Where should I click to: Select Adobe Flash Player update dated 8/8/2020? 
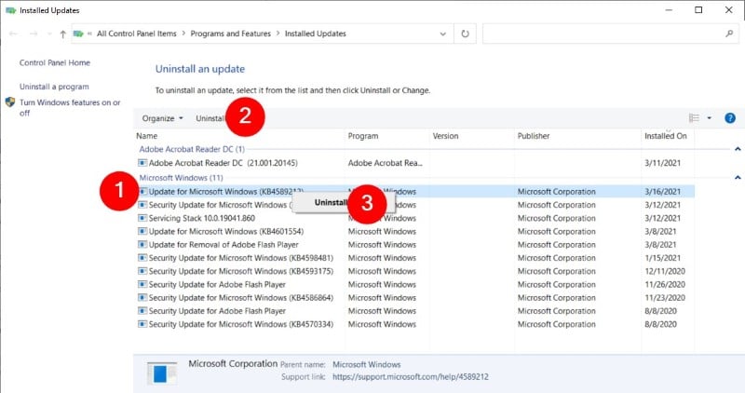point(217,311)
